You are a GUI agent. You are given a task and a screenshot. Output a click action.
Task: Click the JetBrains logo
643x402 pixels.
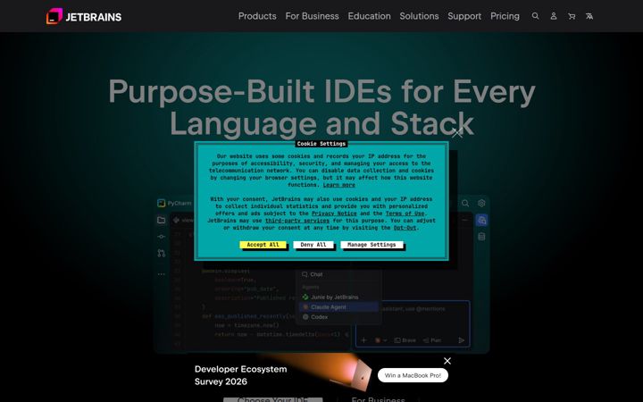[x=84, y=16]
